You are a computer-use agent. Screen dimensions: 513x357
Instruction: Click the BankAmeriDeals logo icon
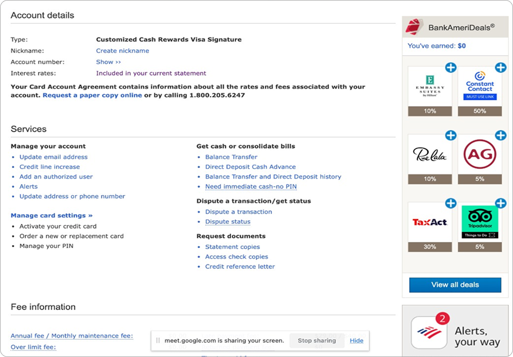pyautogui.click(x=415, y=27)
